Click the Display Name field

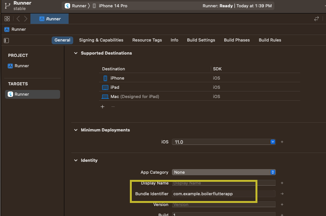(x=224, y=183)
